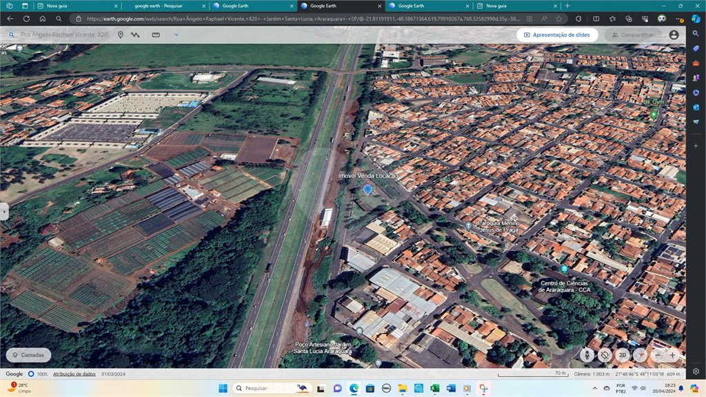Click the Compartilhar share button

click(632, 34)
